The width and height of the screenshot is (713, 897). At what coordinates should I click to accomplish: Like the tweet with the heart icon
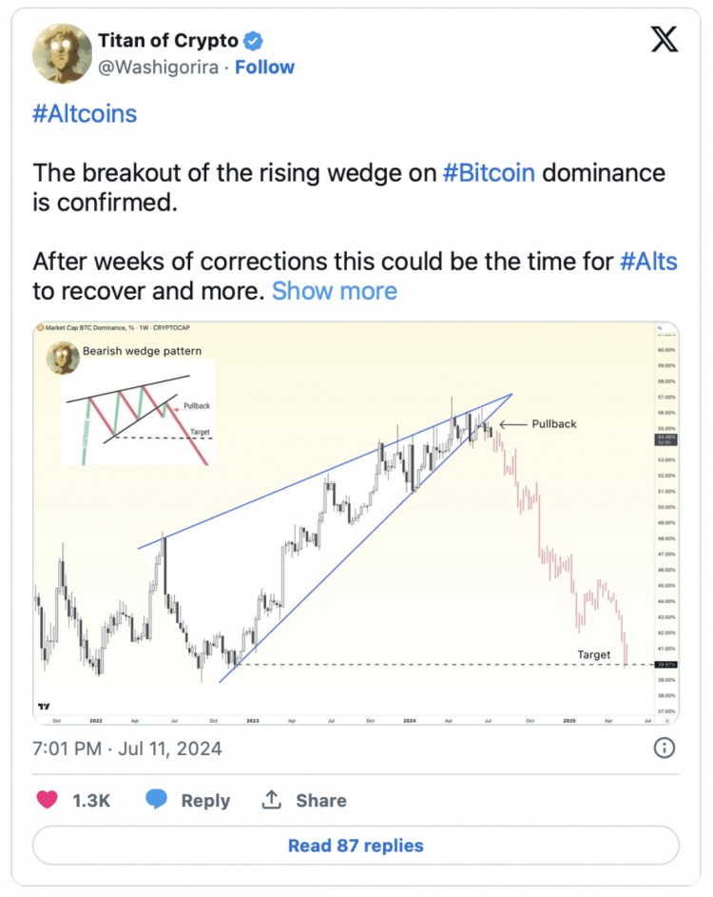coord(47,800)
